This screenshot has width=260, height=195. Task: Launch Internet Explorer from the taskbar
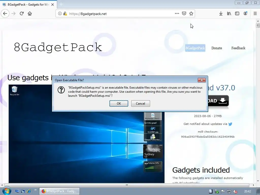[29, 191]
